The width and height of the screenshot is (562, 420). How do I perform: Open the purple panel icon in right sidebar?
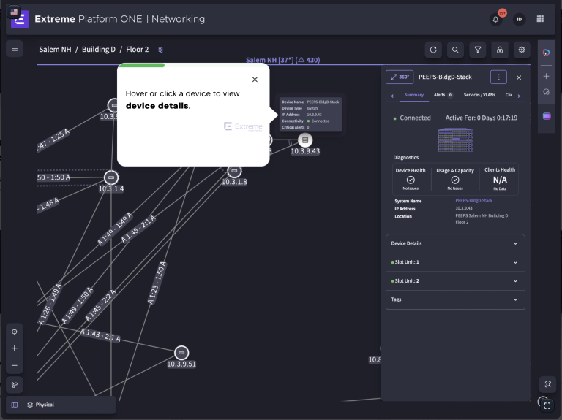point(547,116)
